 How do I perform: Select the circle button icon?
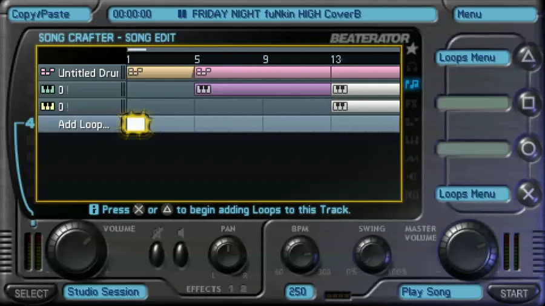(x=528, y=149)
